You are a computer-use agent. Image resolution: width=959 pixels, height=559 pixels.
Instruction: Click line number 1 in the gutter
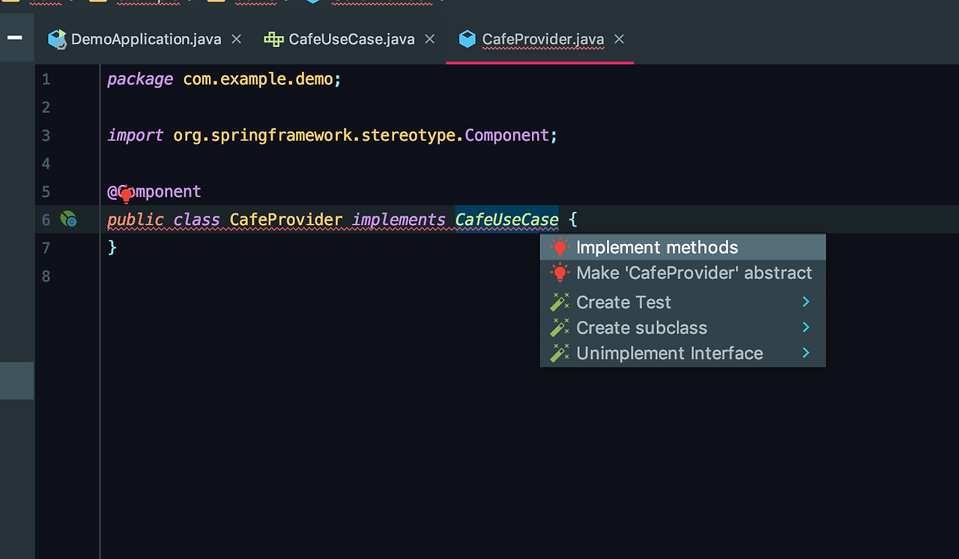point(46,79)
